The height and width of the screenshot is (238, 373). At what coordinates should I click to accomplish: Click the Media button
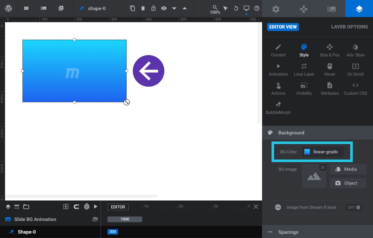pyautogui.click(x=348, y=169)
